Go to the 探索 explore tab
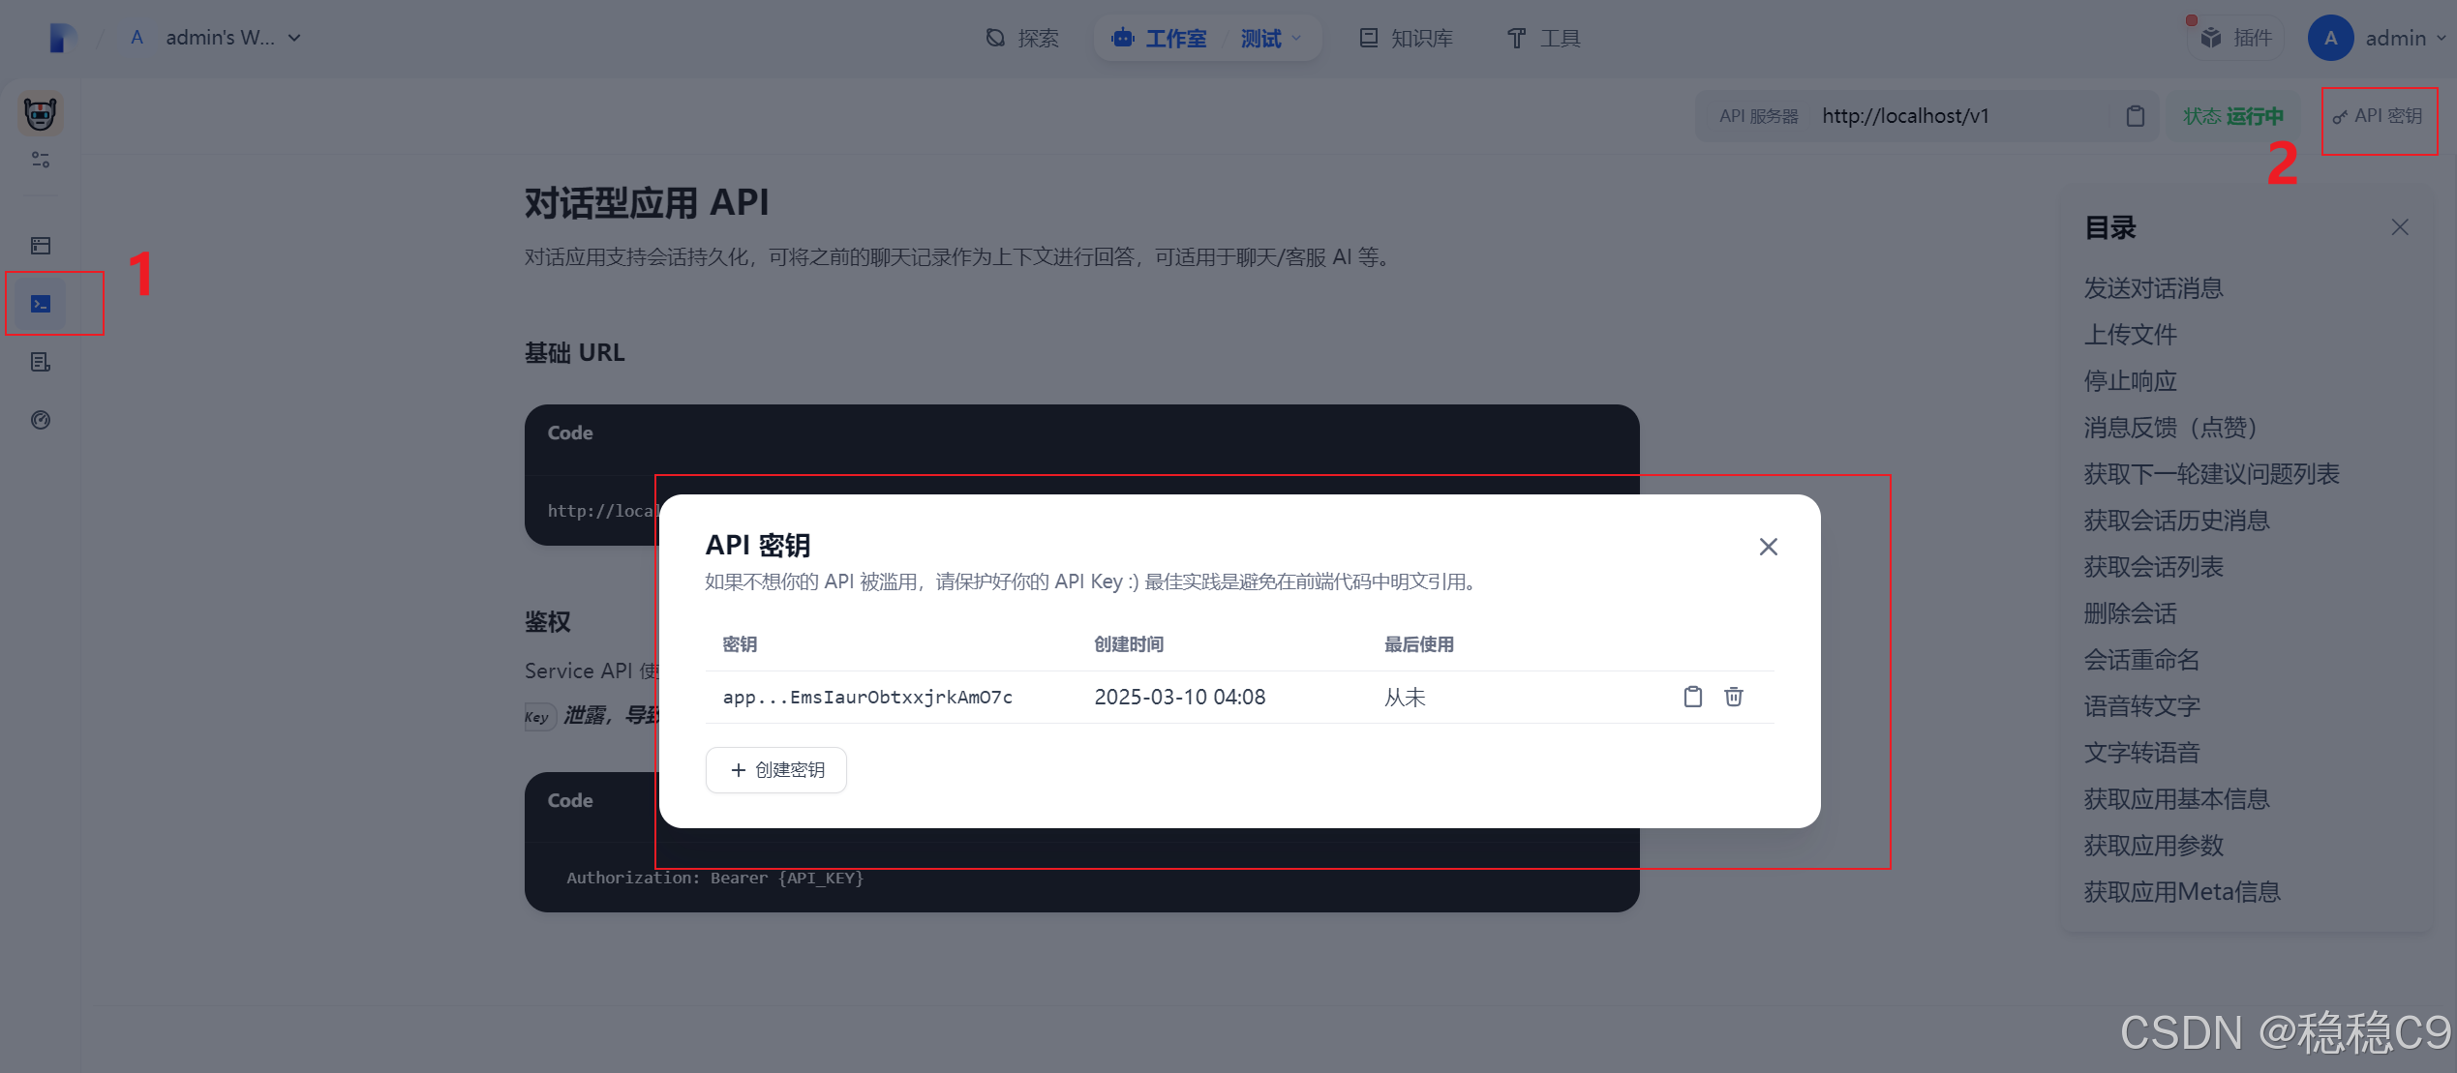 pyautogui.click(x=1022, y=38)
